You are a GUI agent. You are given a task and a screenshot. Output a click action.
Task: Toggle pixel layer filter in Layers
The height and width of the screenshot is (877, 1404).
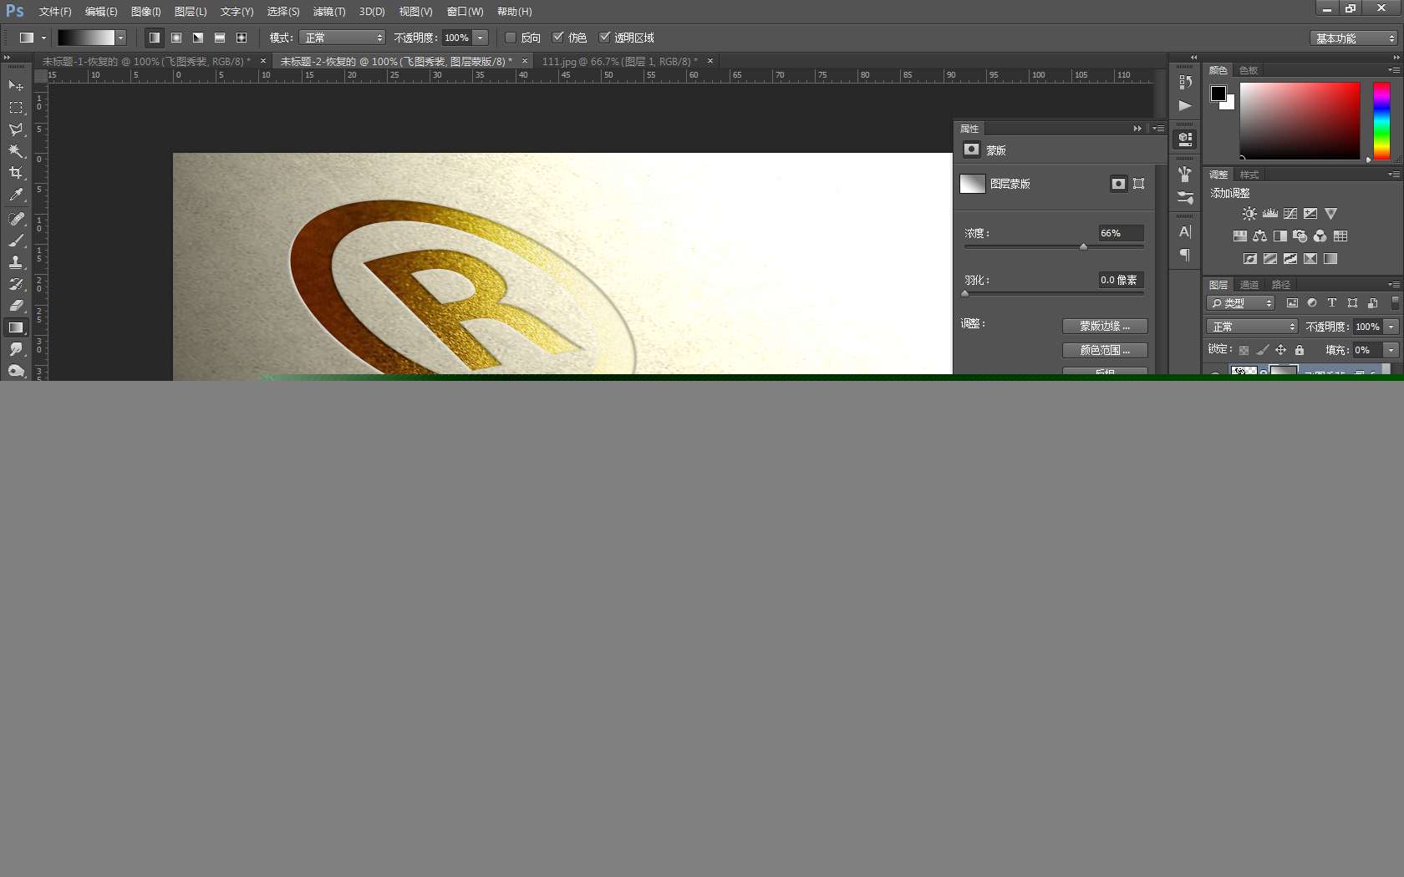pos(1292,303)
